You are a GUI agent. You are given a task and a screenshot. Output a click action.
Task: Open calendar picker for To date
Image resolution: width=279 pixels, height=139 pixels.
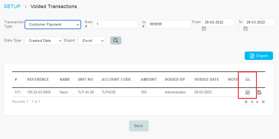pyautogui.click(x=245, y=29)
